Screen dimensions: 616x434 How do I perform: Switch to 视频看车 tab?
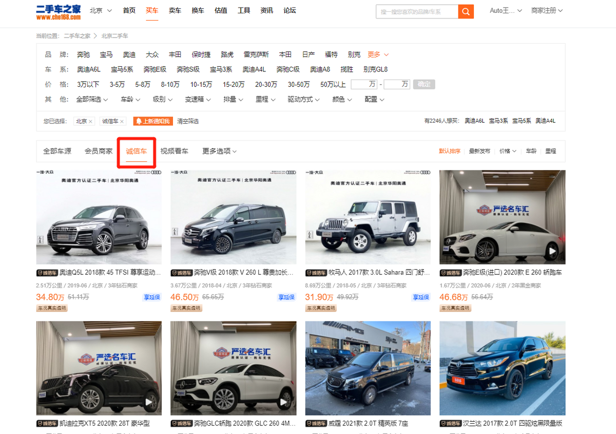(174, 151)
